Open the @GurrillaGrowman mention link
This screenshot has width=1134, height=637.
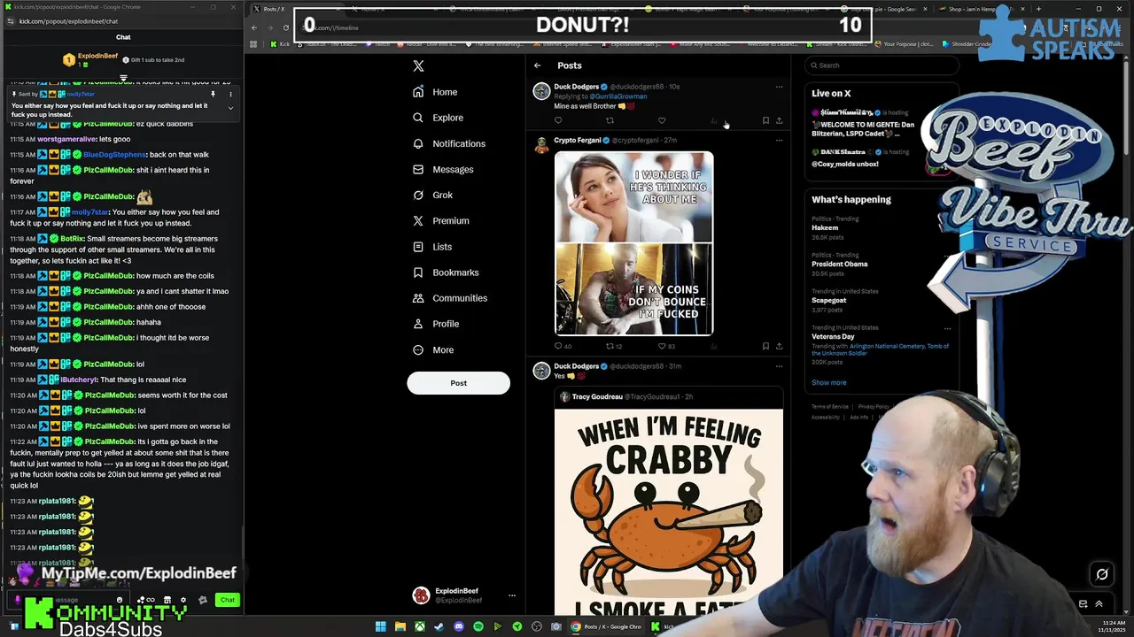click(618, 96)
